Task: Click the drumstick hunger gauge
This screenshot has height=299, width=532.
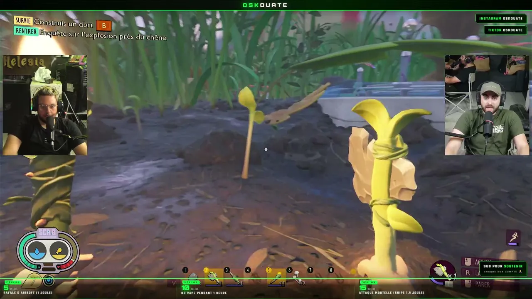Action: [x=59, y=251]
